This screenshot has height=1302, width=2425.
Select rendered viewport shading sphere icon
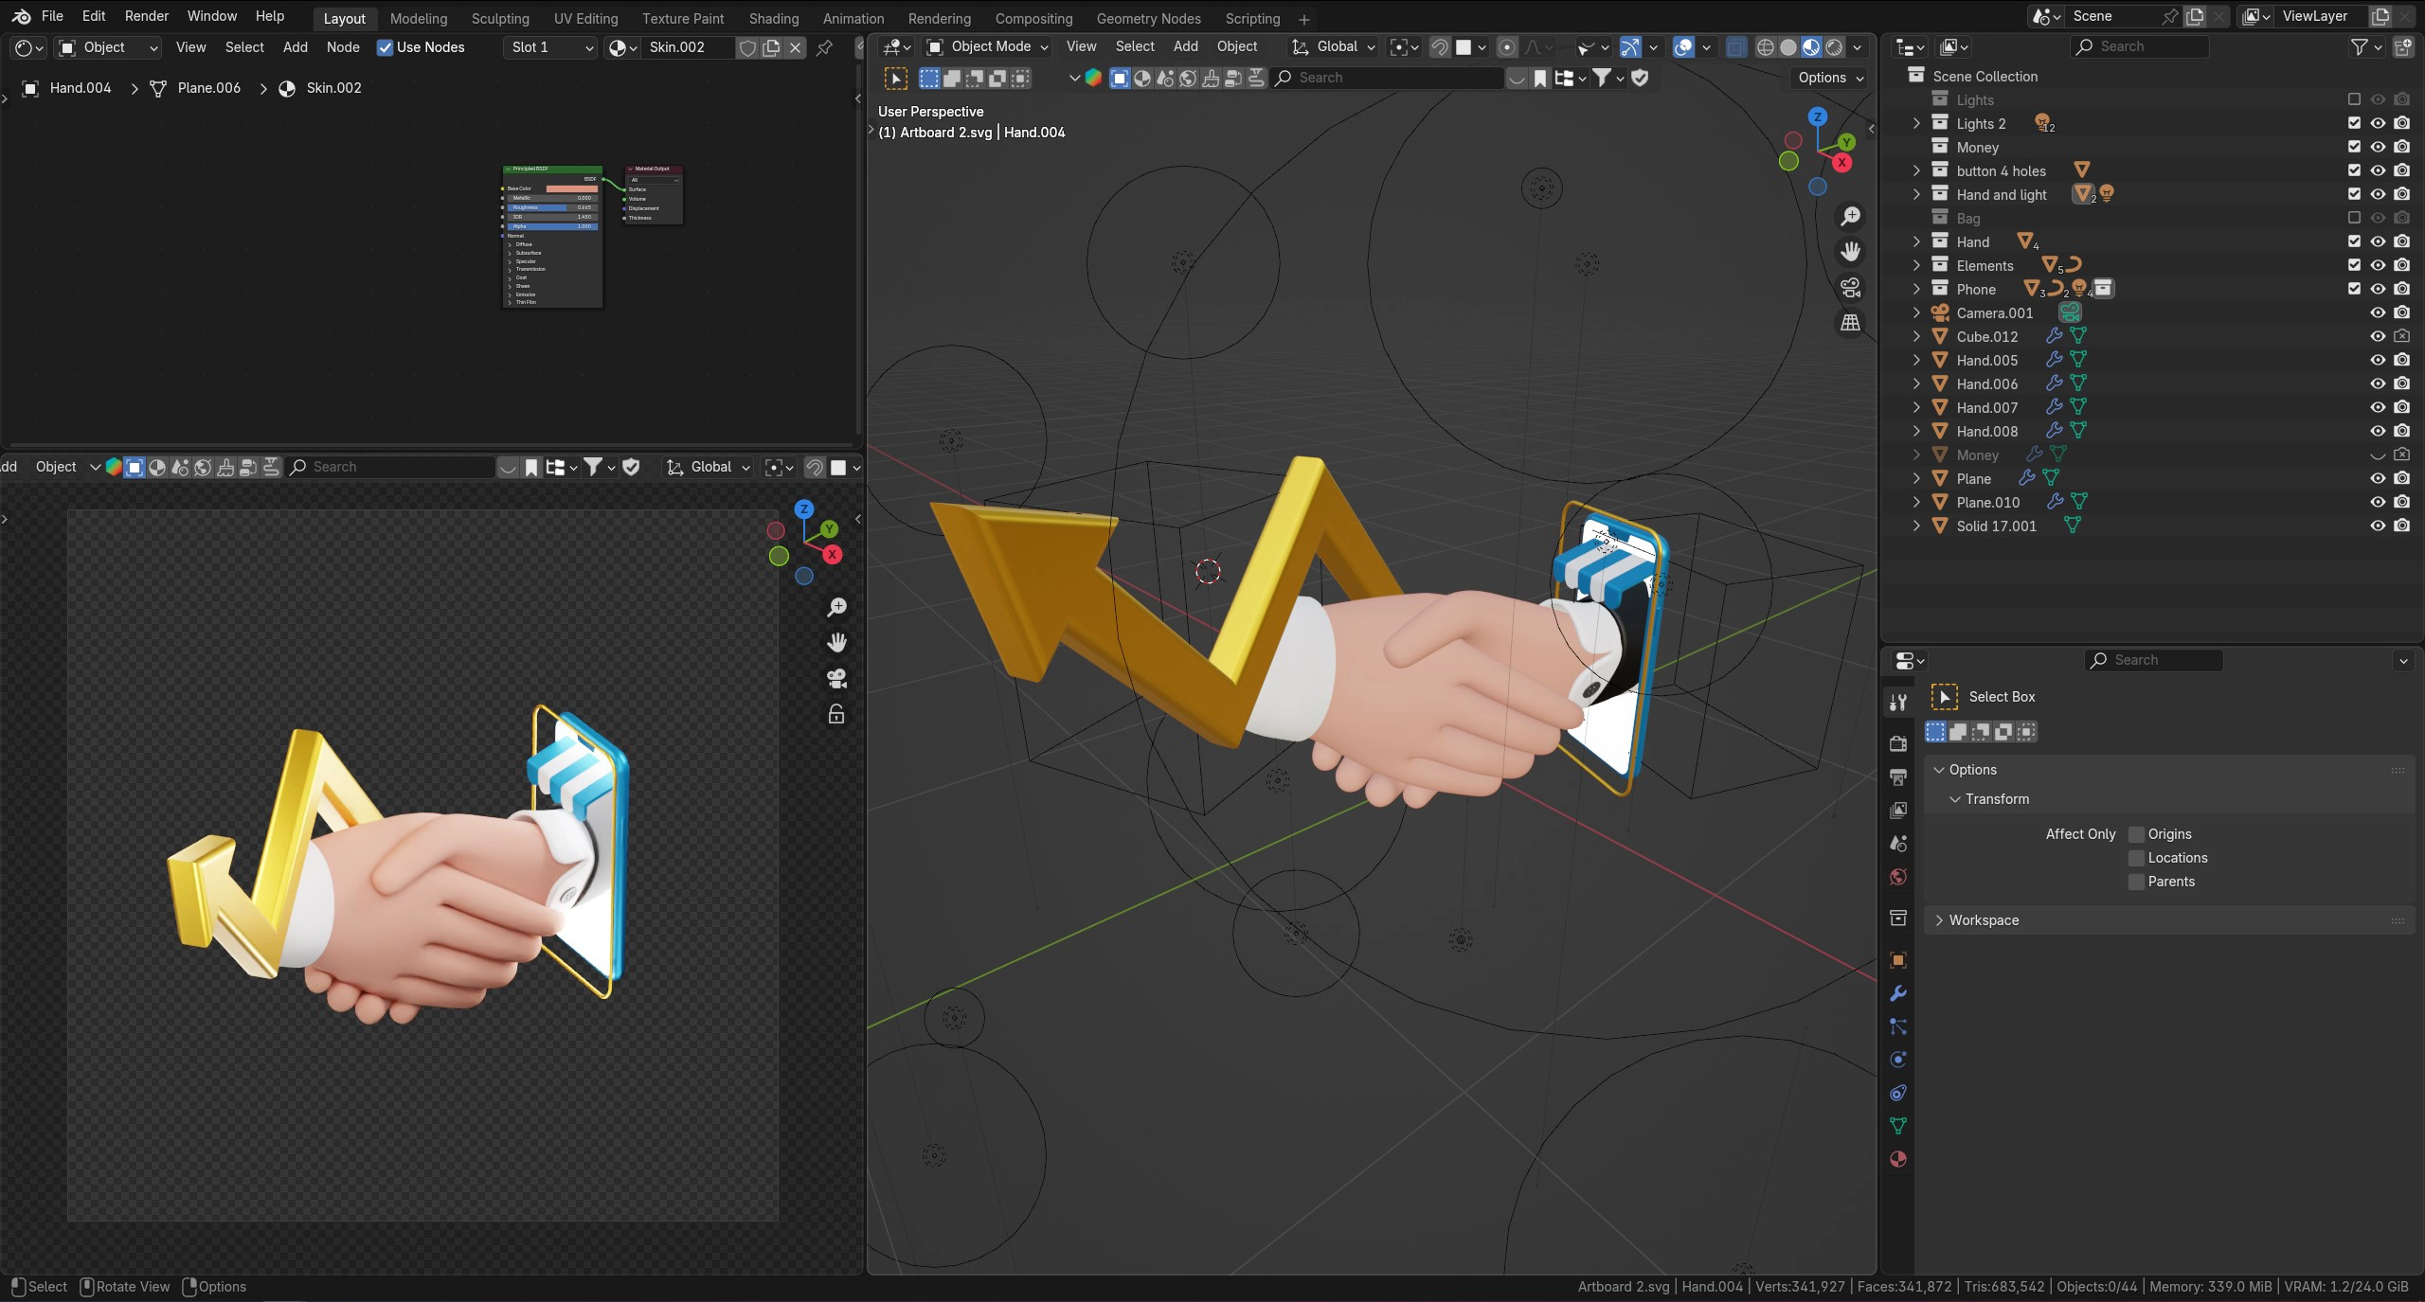click(1834, 47)
